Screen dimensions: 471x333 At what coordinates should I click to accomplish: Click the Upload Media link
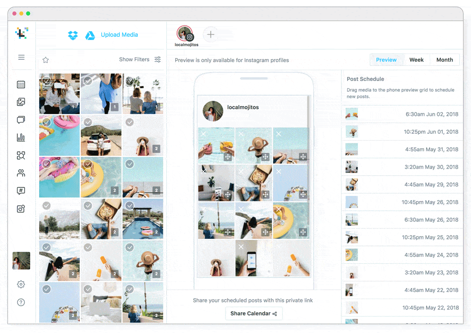[x=120, y=35]
